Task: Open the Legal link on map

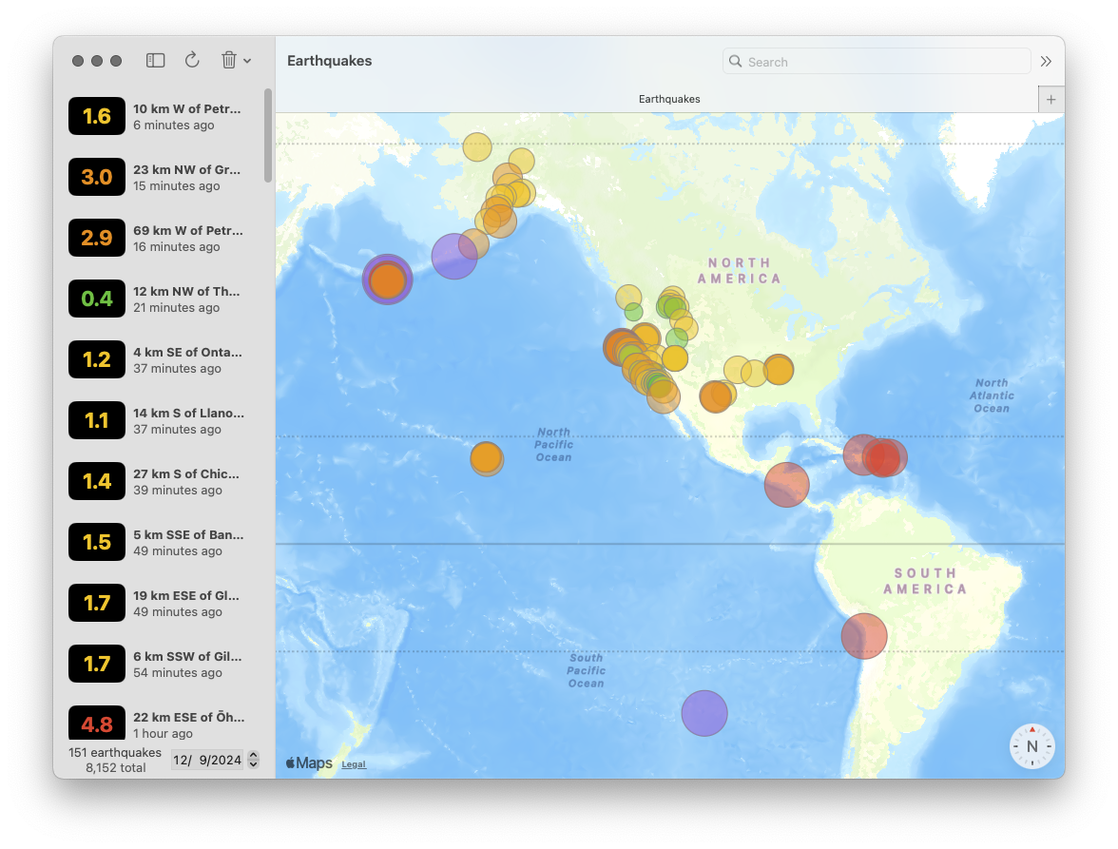Action: [354, 764]
